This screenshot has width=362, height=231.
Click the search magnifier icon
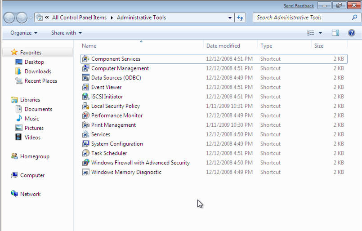tap(354, 18)
